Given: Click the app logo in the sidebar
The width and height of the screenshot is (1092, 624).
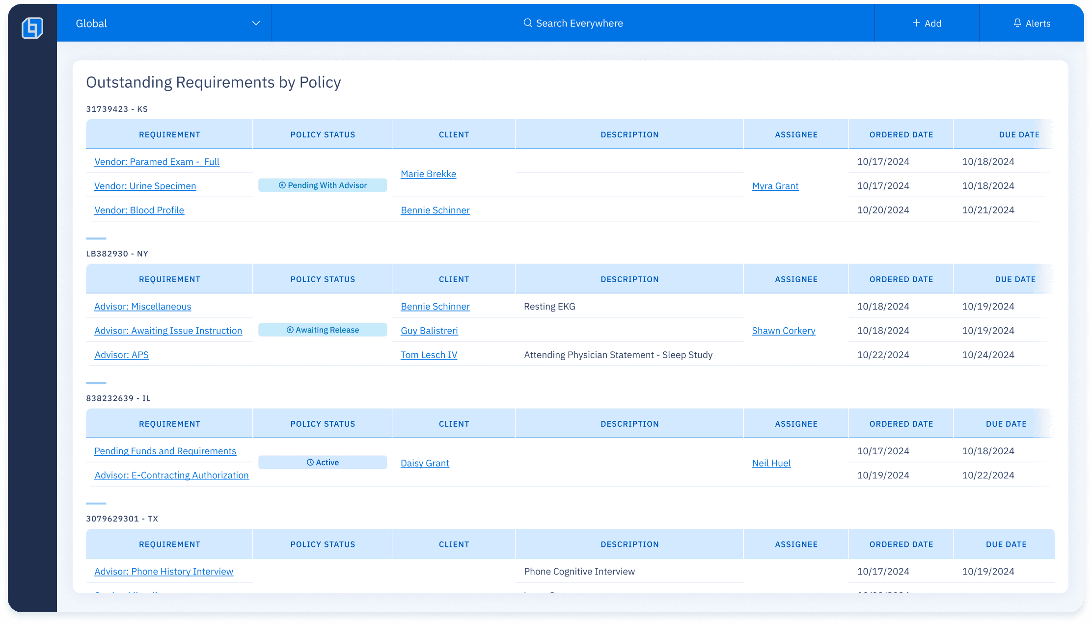Looking at the screenshot, I should pos(32,27).
